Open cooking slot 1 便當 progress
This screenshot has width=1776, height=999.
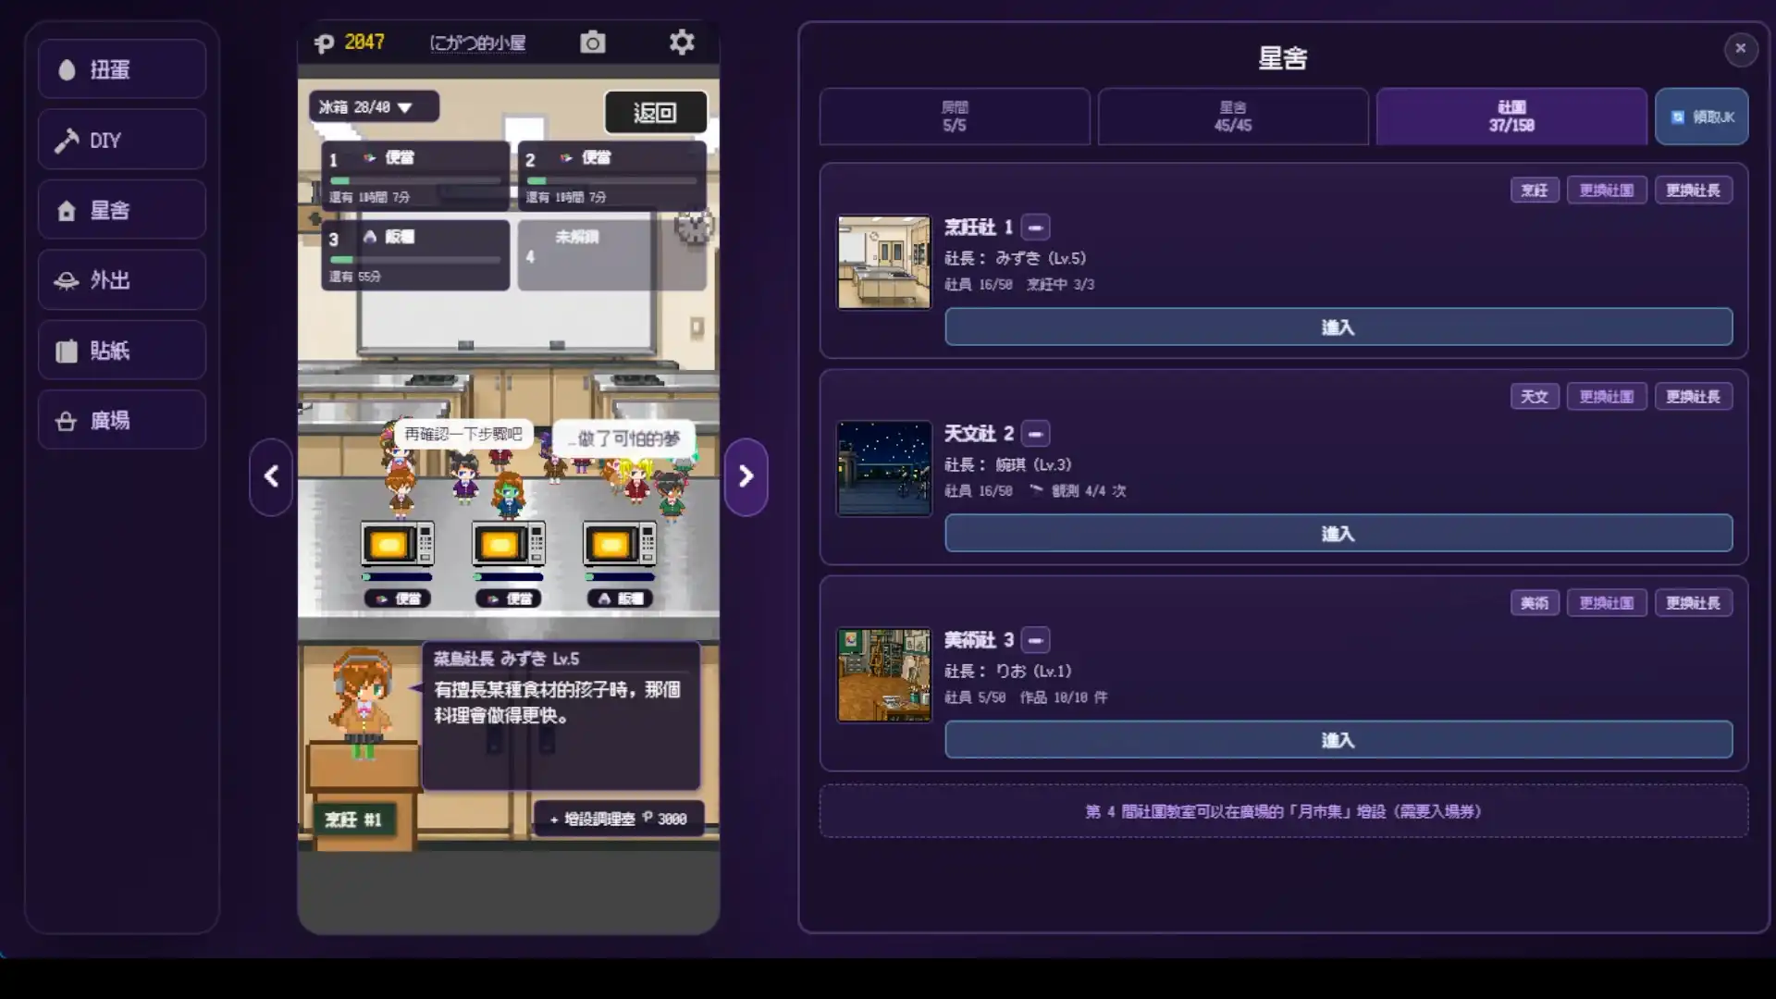click(x=415, y=177)
